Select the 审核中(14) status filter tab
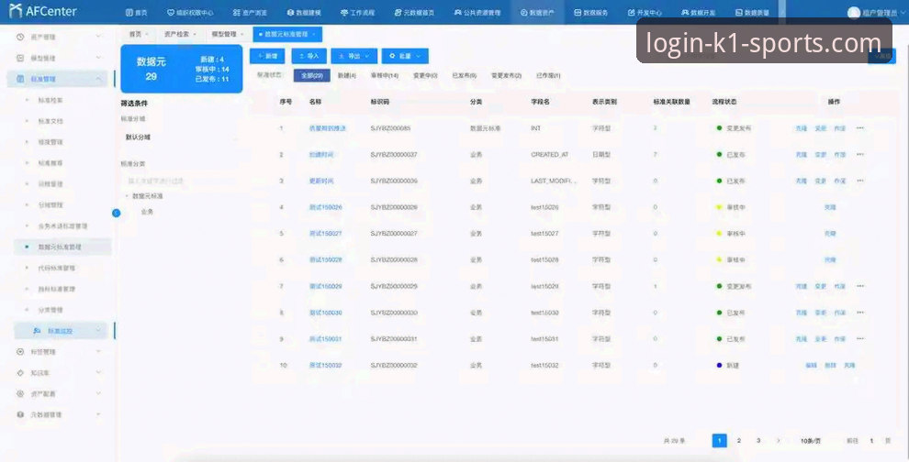 pyautogui.click(x=385, y=75)
